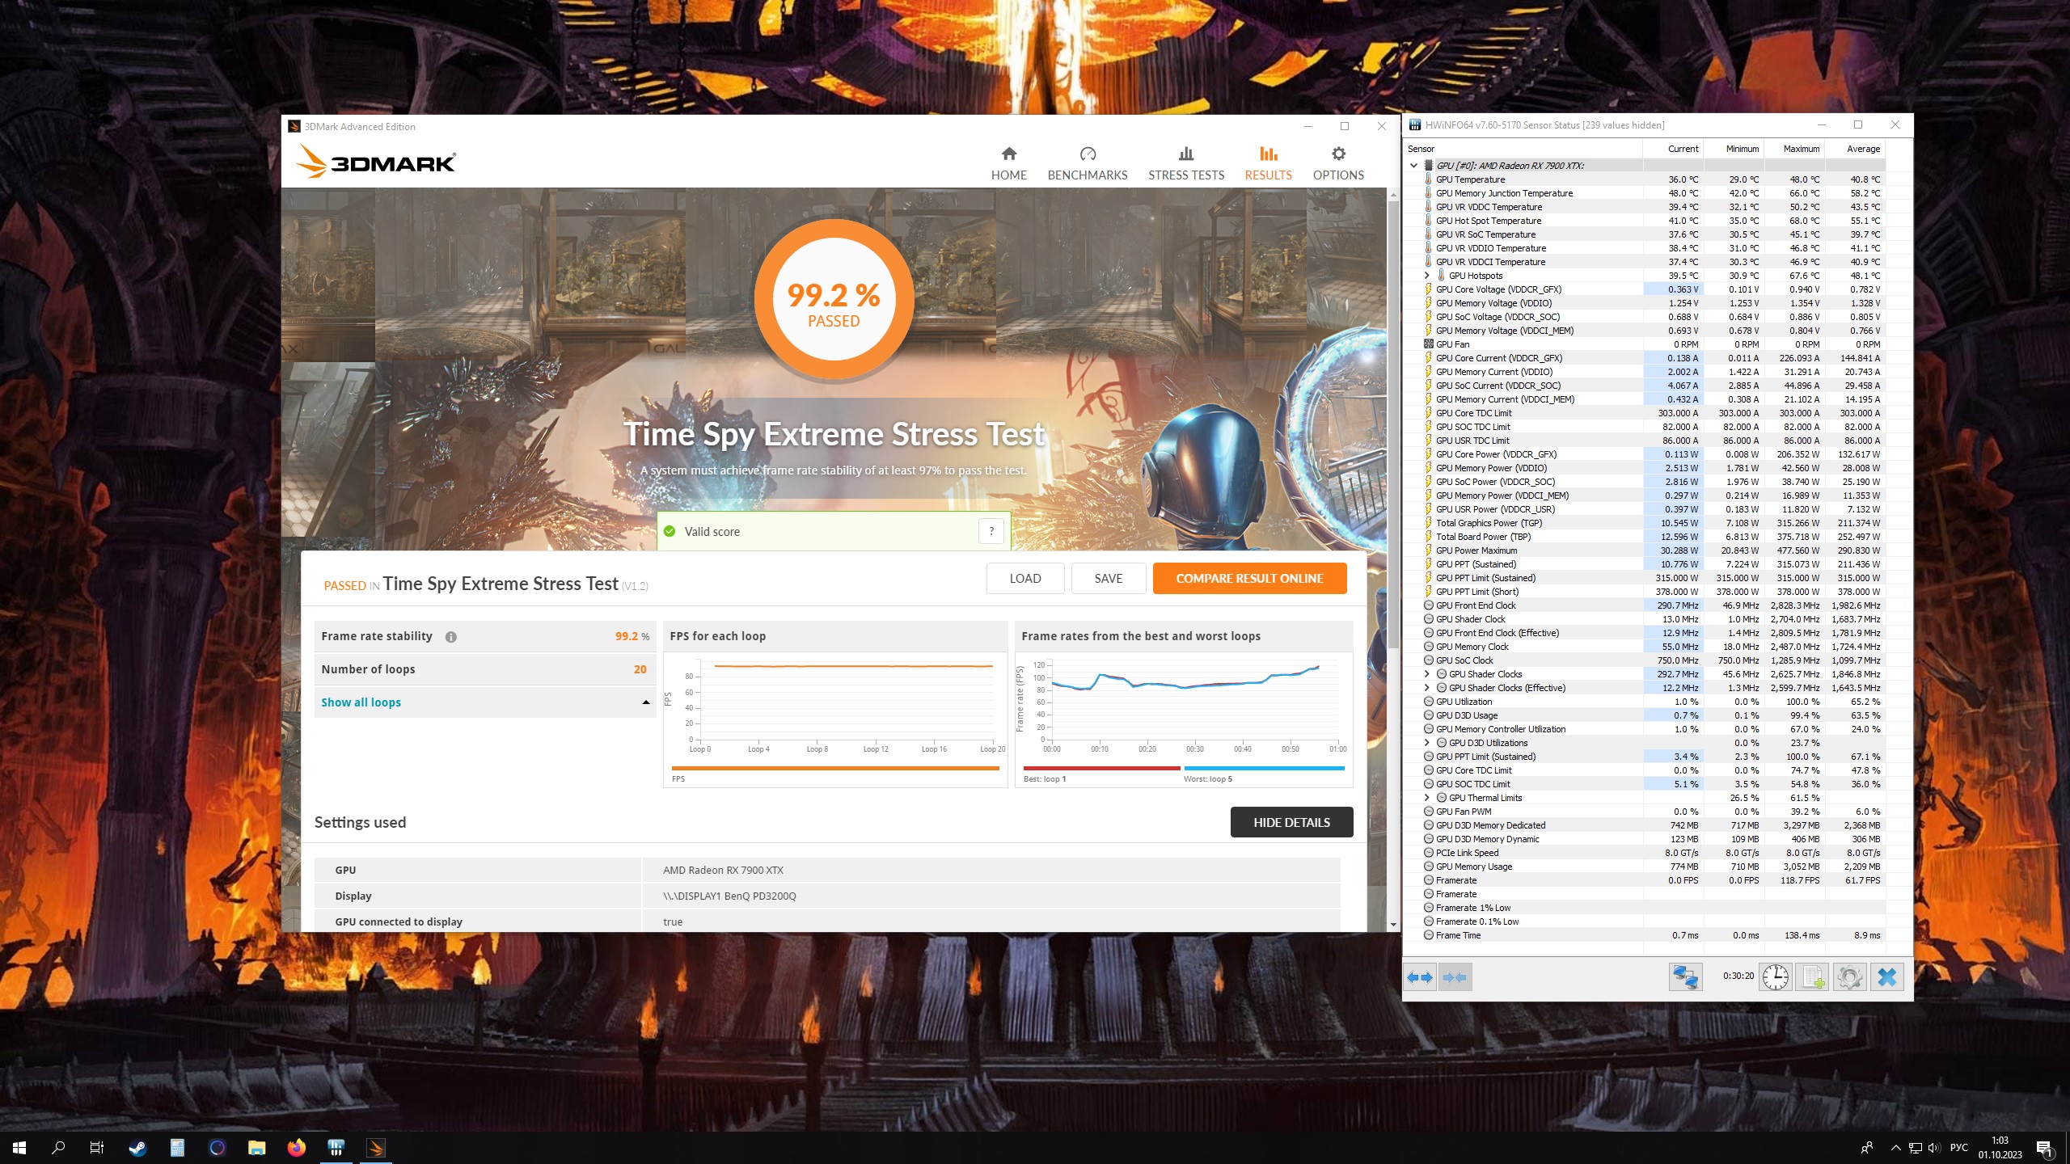Click blue X to close sensors
2070x1164 pixels.
coord(1886,977)
